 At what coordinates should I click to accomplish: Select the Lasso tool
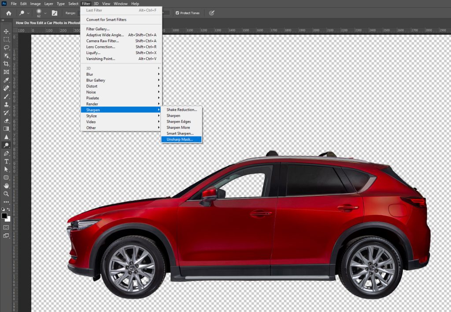(x=6, y=48)
